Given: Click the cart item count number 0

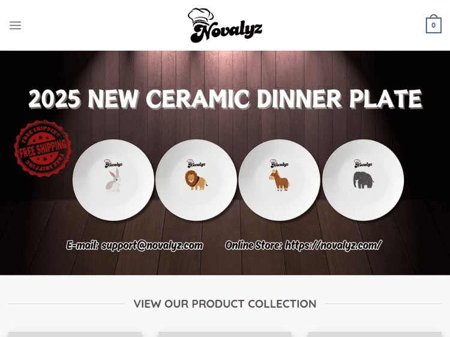Looking at the screenshot, I should 433,25.
